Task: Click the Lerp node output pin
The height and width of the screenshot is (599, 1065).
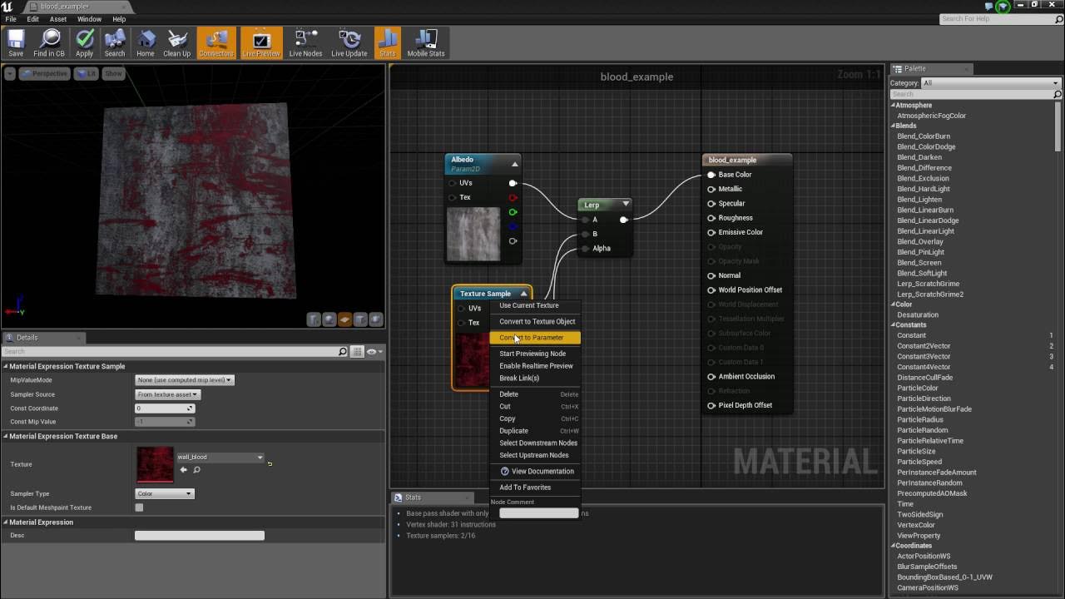Action: pyautogui.click(x=623, y=220)
